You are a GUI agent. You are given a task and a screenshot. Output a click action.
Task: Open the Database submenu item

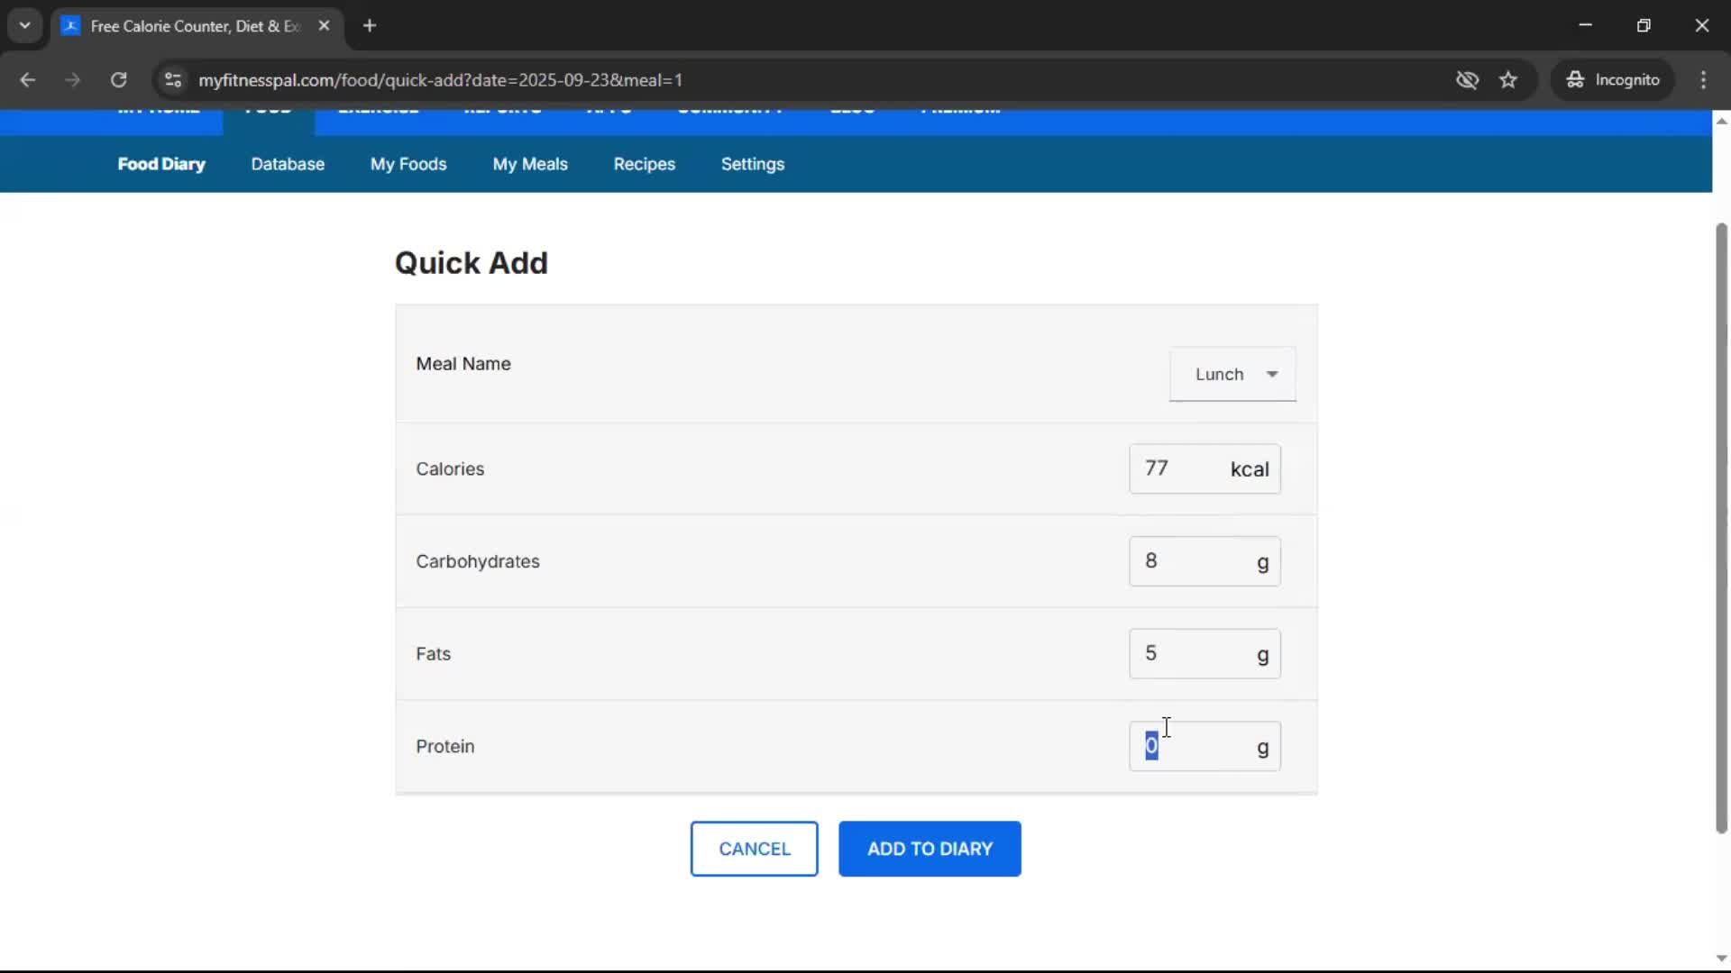point(288,164)
